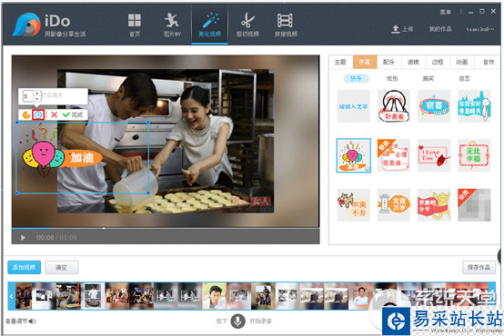Click the microphone record icon
Image resolution: width=504 pixels, height=336 pixels.
coord(237,321)
